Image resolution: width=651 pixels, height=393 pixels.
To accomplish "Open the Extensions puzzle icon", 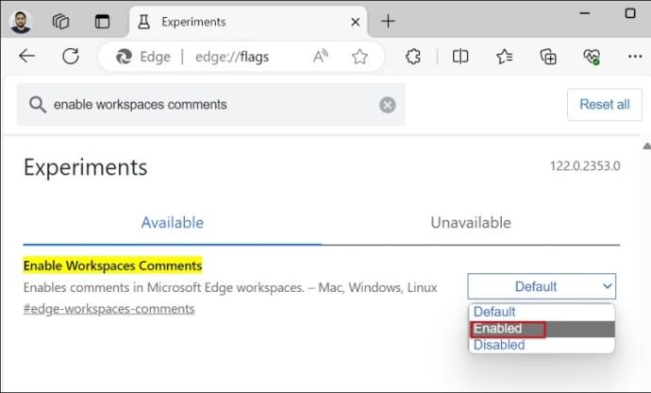I will coord(412,56).
